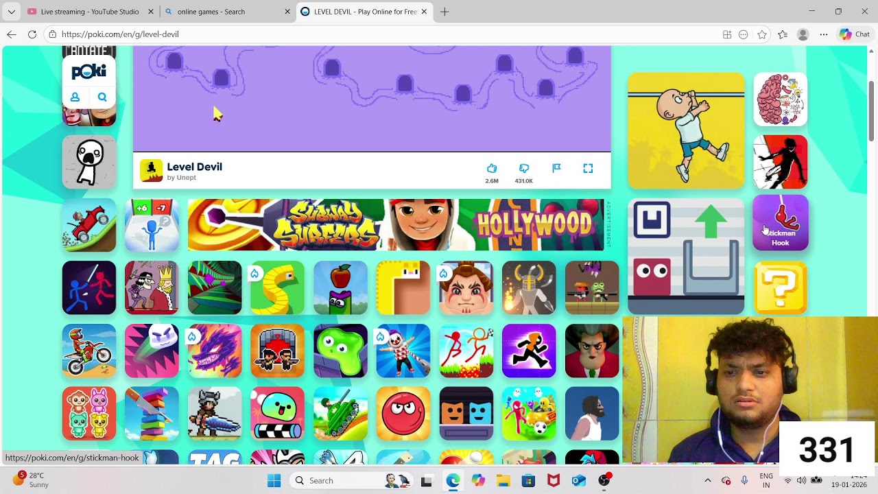The height and width of the screenshot is (494, 878).
Task: Open the block push green arrow game thumbnail
Action: point(686,257)
